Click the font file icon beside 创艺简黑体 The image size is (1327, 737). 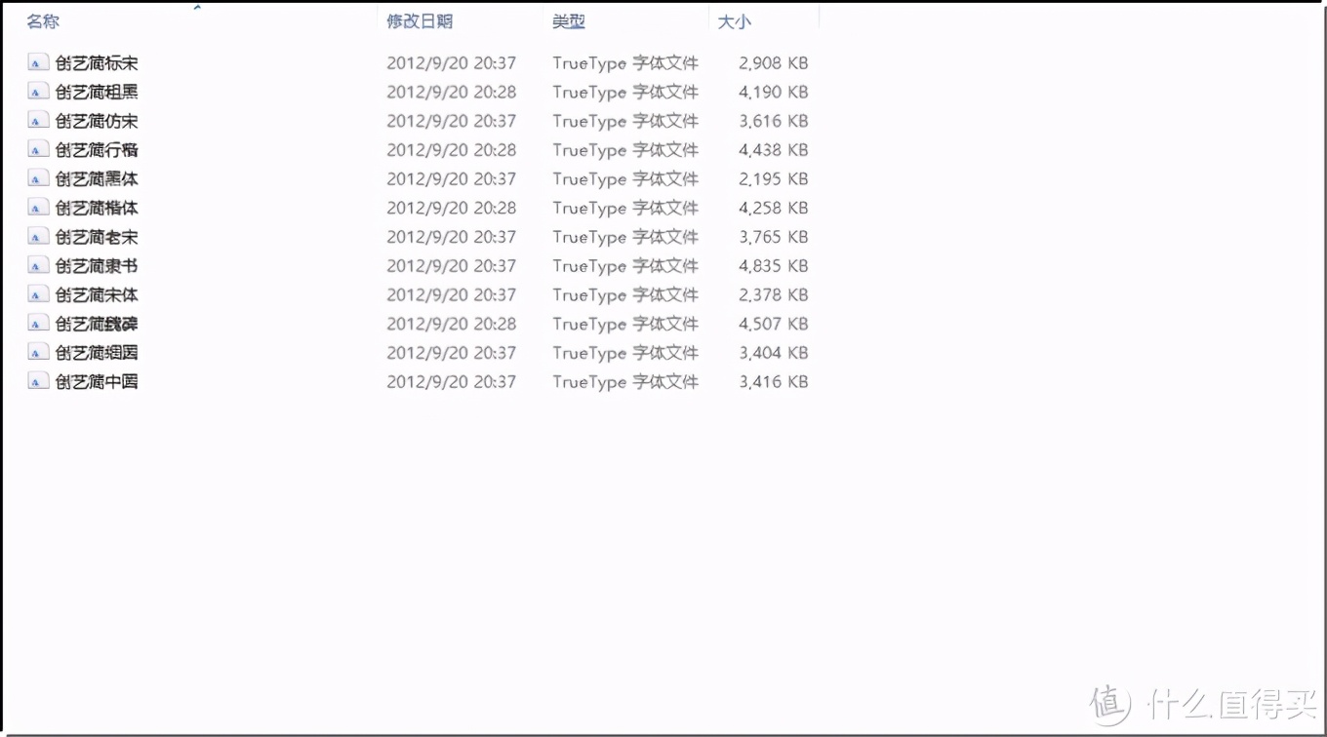(x=37, y=178)
